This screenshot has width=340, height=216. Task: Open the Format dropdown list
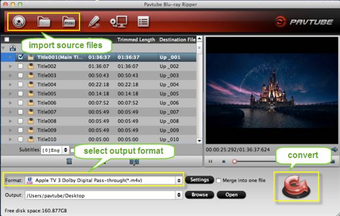tap(179, 181)
